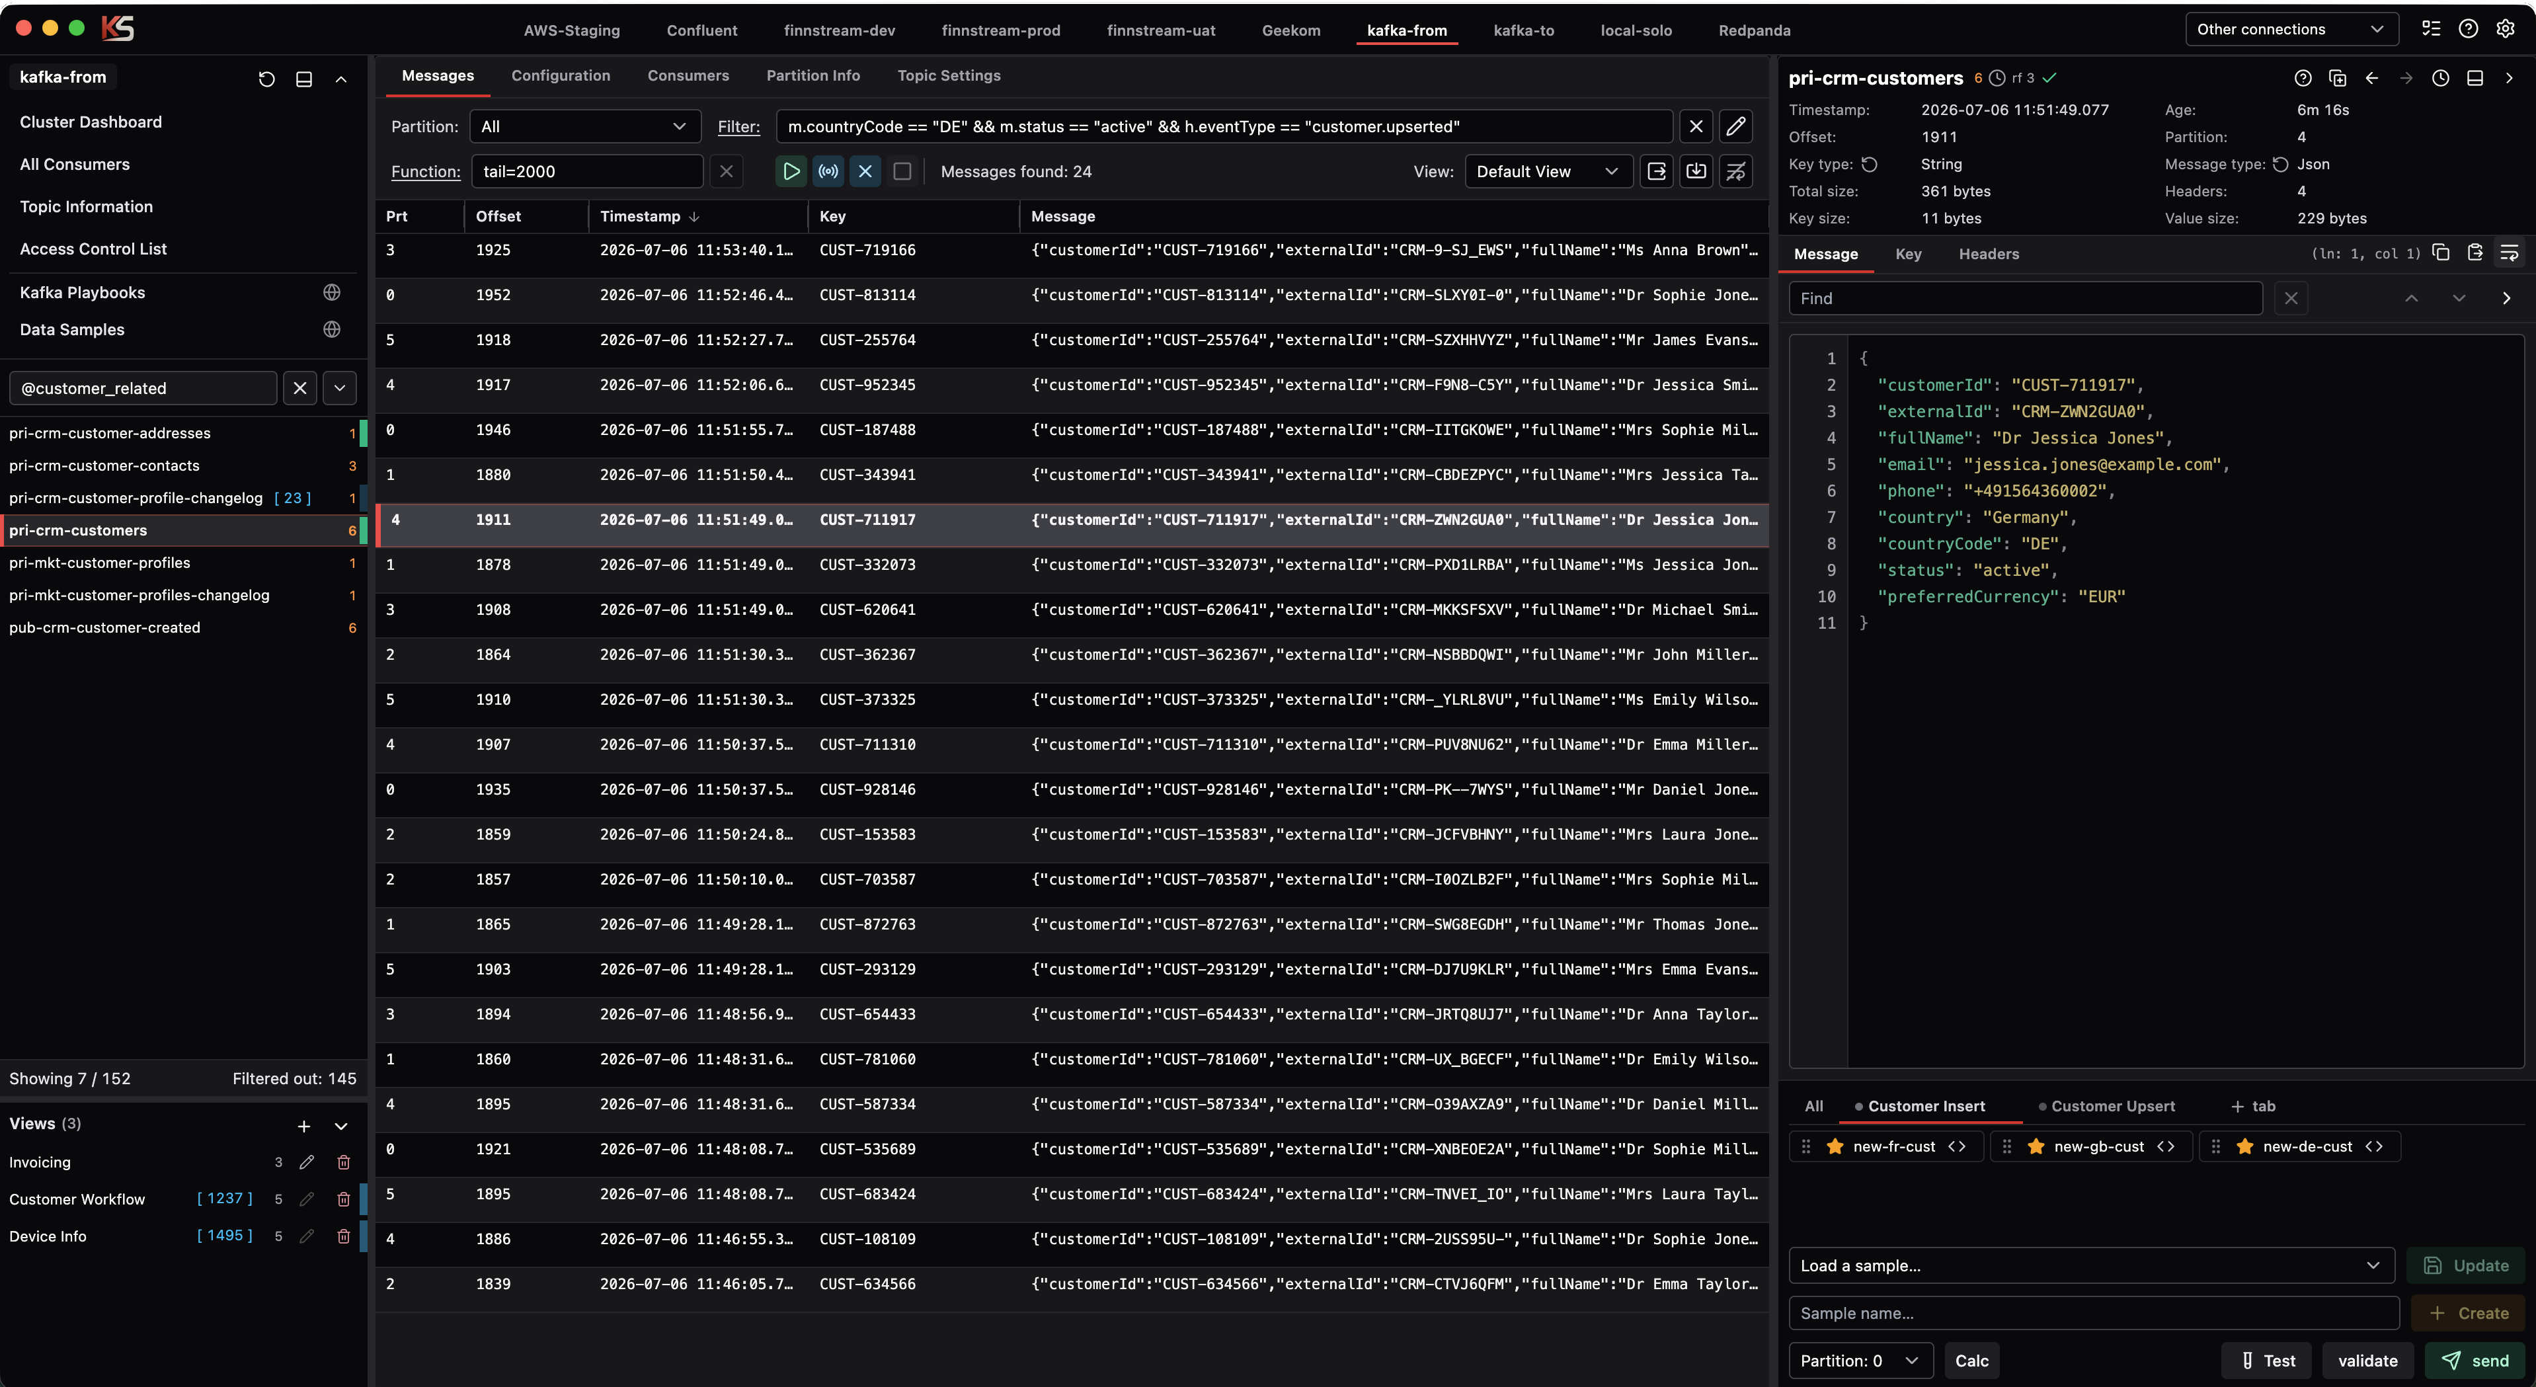Toggle line wrap icon beside download icon
2536x1387 pixels.
[x=1735, y=171]
